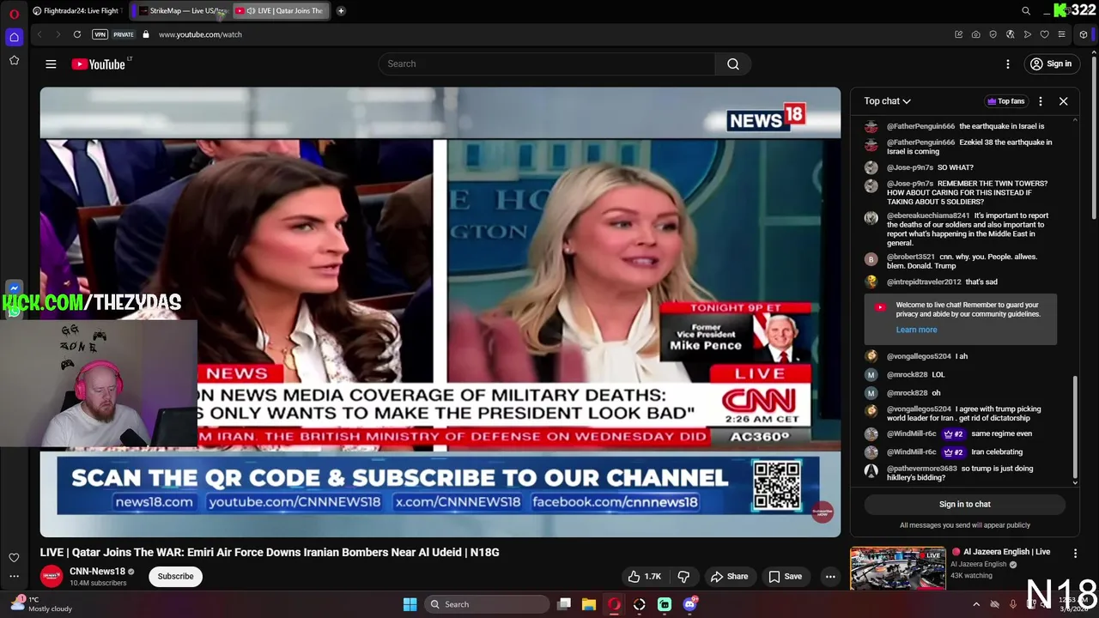Take a snapshot with the camera icon
1099x618 pixels.
click(x=976, y=34)
